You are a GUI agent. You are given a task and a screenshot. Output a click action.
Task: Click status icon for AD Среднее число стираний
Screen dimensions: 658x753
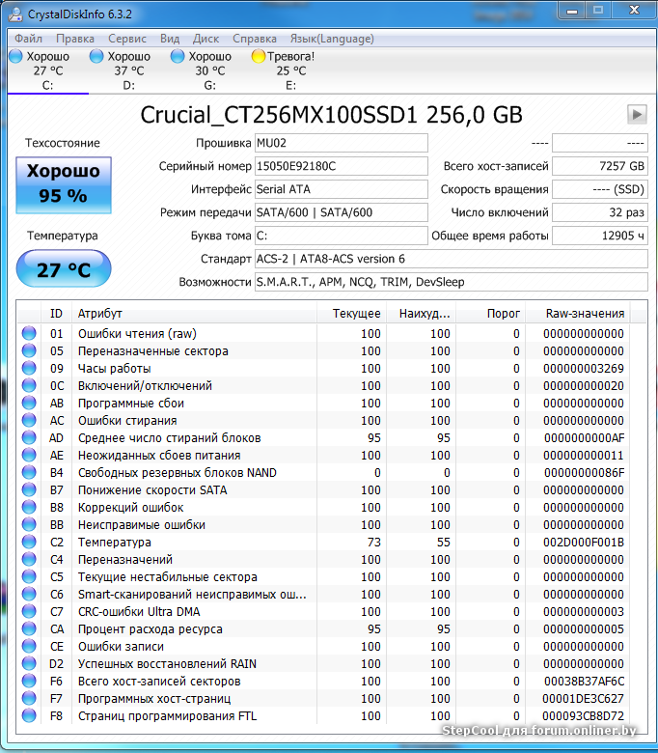[29, 437]
